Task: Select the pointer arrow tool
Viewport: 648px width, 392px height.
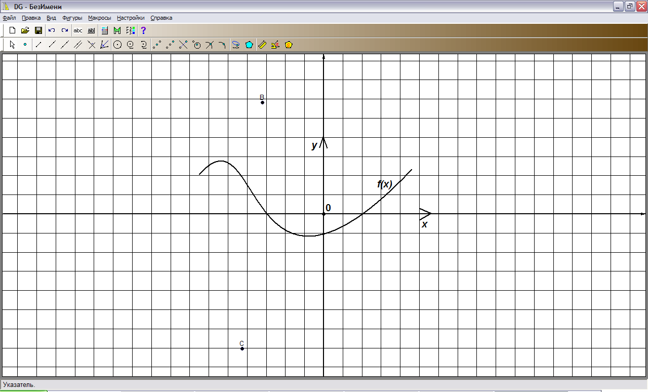Action: click(12, 45)
